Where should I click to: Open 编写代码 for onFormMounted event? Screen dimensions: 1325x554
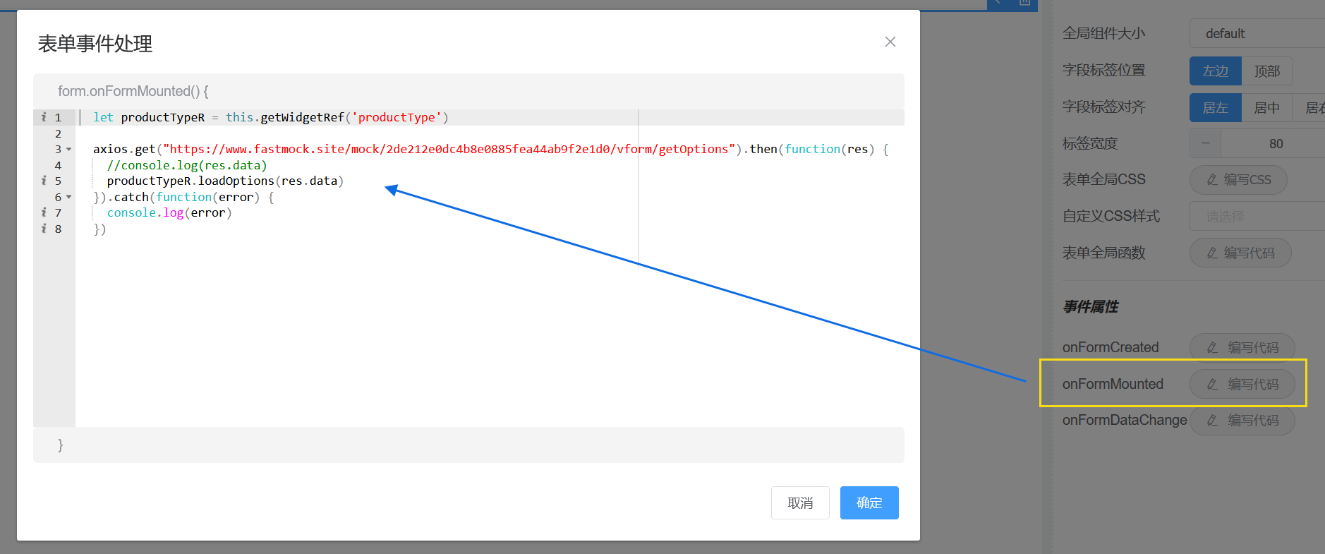[1242, 384]
